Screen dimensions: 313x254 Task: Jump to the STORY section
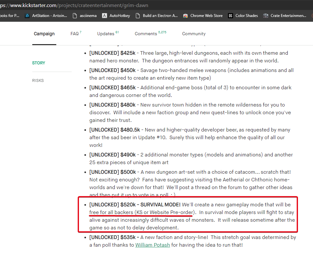tap(39, 63)
